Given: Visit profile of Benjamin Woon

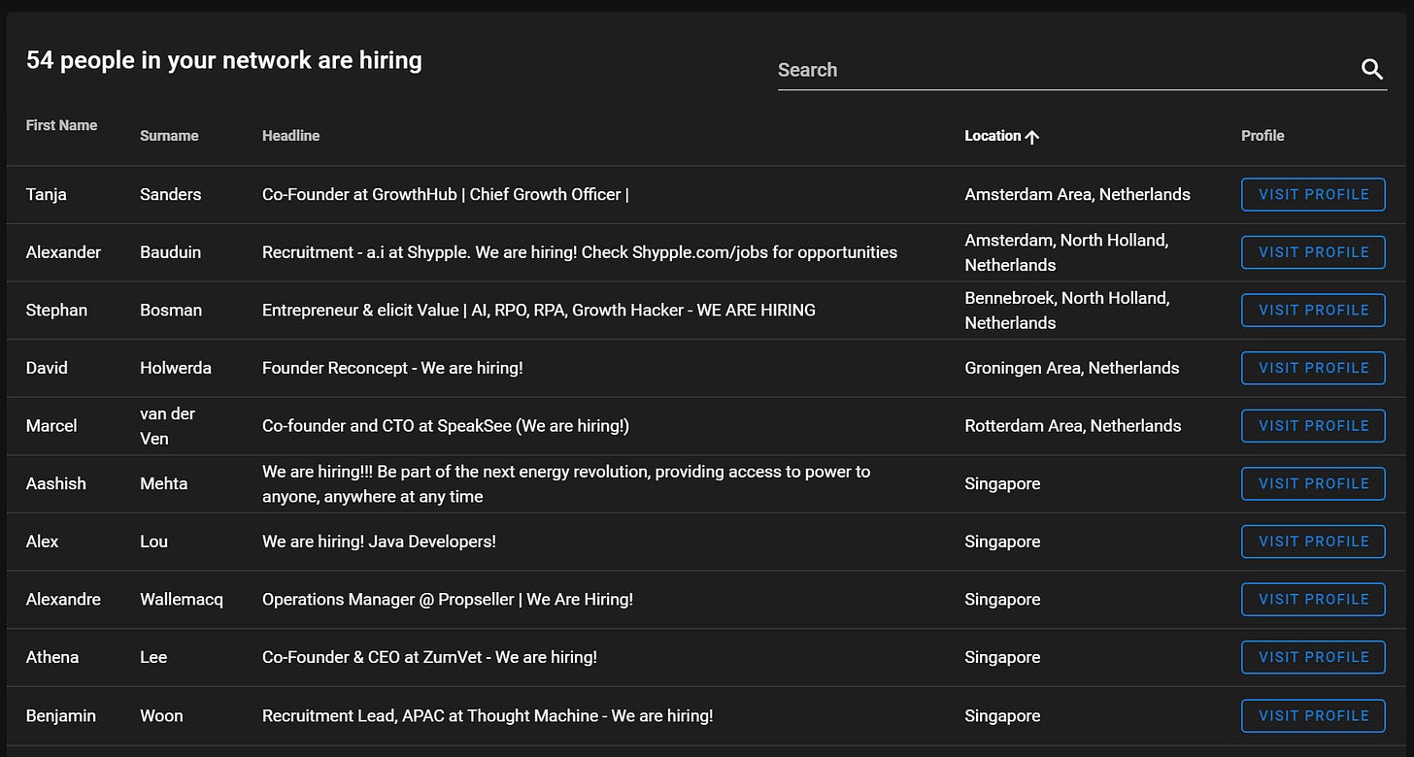Looking at the screenshot, I should (1313, 715).
